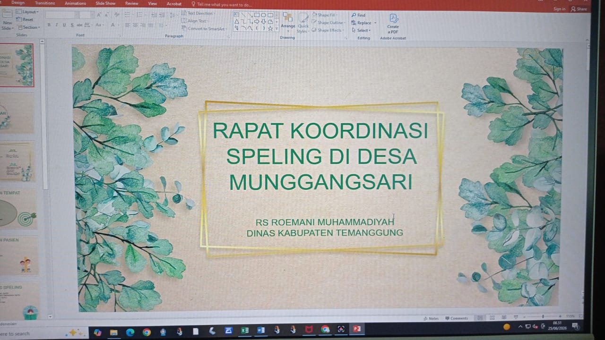Center the text alignment
Image resolution: width=605 pixels, height=340 pixels.
point(135,25)
